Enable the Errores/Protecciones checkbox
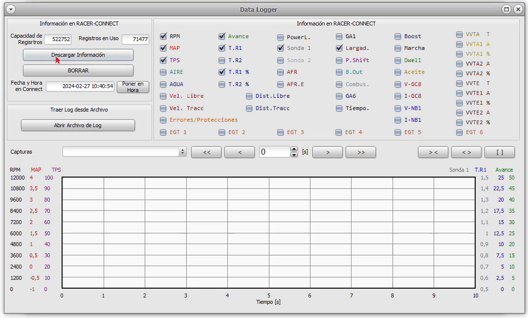Image resolution: width=528 pixels, height=318 pixels. pyautogui.click(x=163, y=120)
